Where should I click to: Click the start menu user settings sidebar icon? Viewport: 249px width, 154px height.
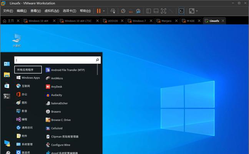tap(7, 64)
